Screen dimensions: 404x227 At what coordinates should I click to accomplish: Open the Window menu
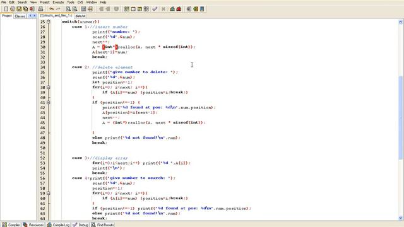coord(92,2)
